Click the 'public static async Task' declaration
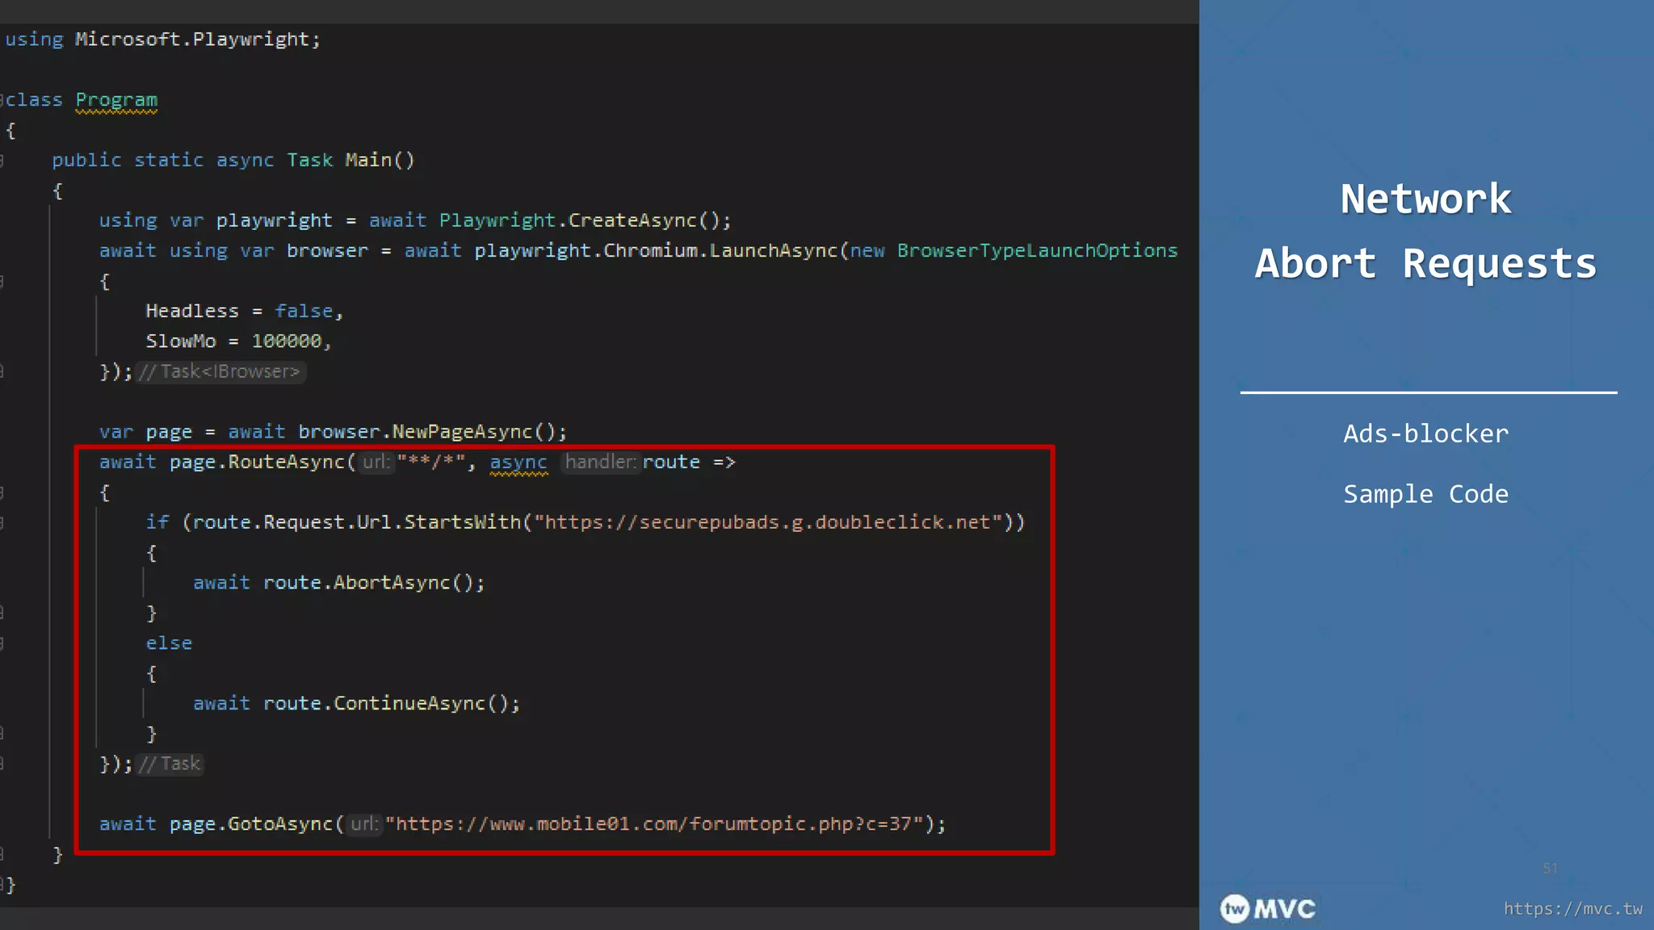The height and width of the screenshot is (930, 1654). click(x=192, y=160)
